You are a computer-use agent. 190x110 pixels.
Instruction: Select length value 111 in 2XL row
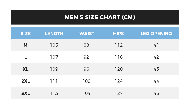[54, 81]
